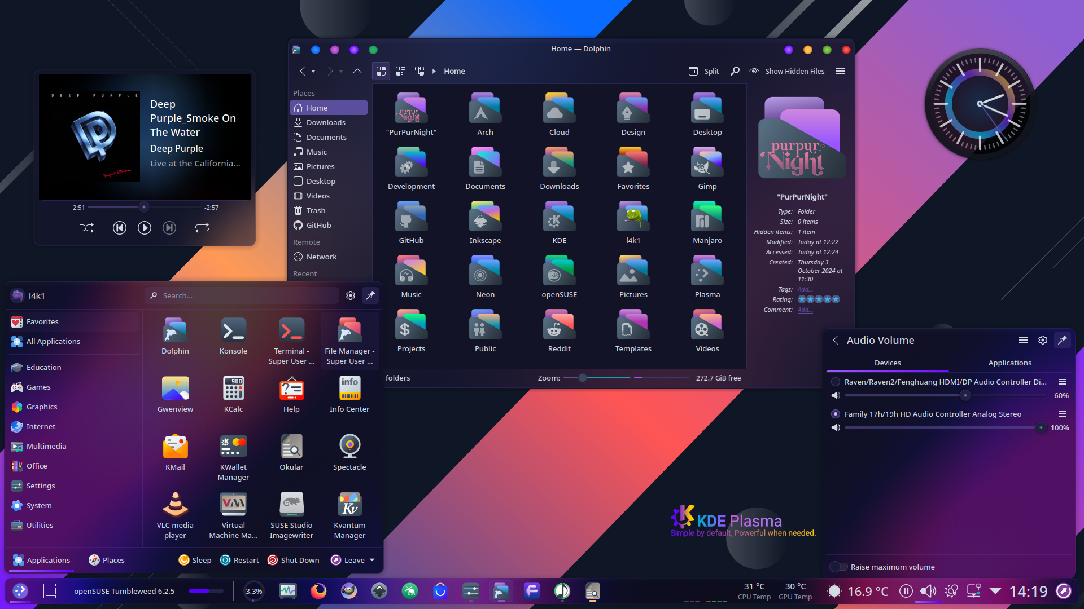Viewport: 1084px width, 609px height.
Task: Switch Dolphin to compact view mode
Action: 400,71
